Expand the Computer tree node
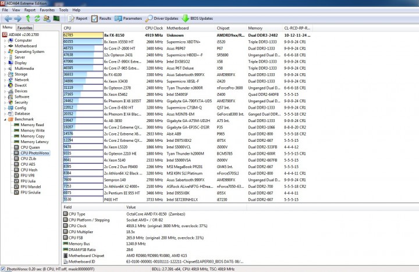419x272 pixels. click(5, 41)
